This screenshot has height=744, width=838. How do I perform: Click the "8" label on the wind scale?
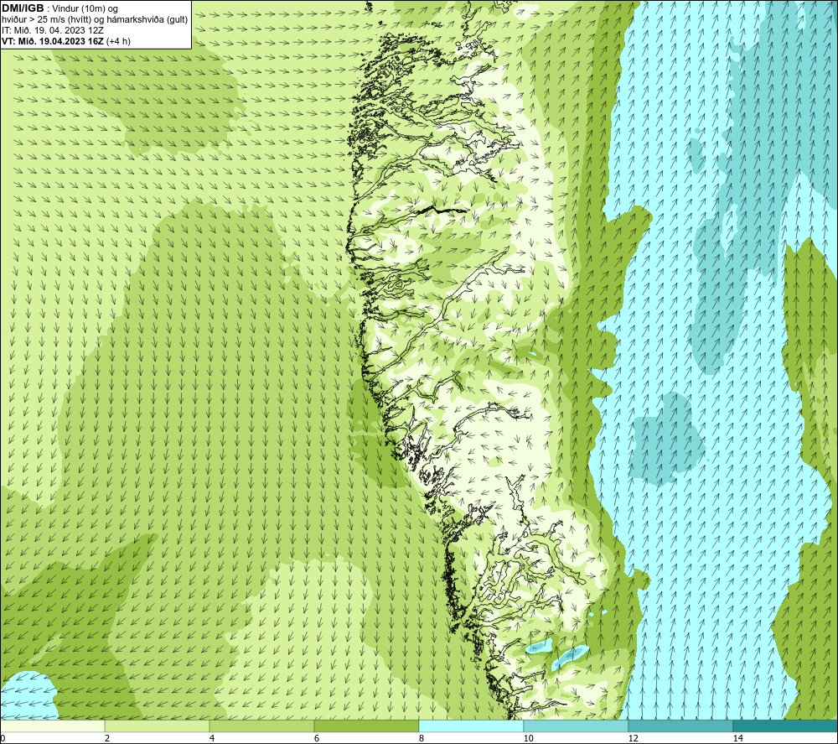pyautogui.click(x=422, y=739)
